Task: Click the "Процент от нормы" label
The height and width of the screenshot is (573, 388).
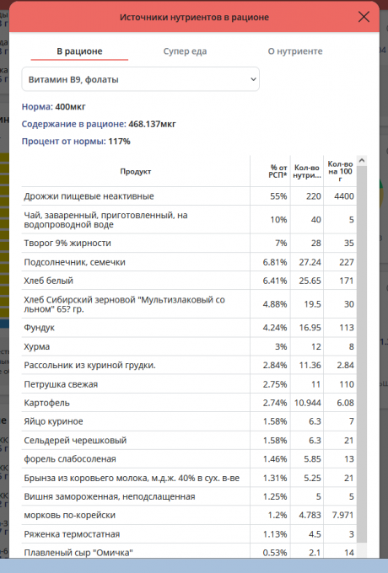Action: (x=63, y=142)
